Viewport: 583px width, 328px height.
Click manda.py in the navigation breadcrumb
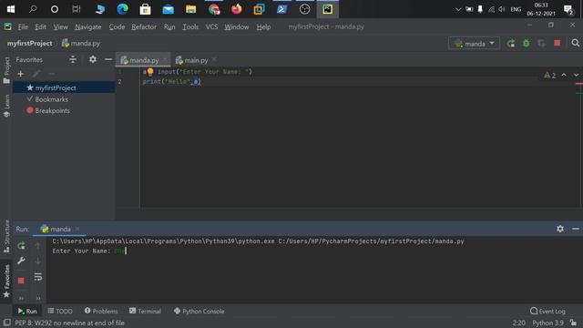(81, 44)
